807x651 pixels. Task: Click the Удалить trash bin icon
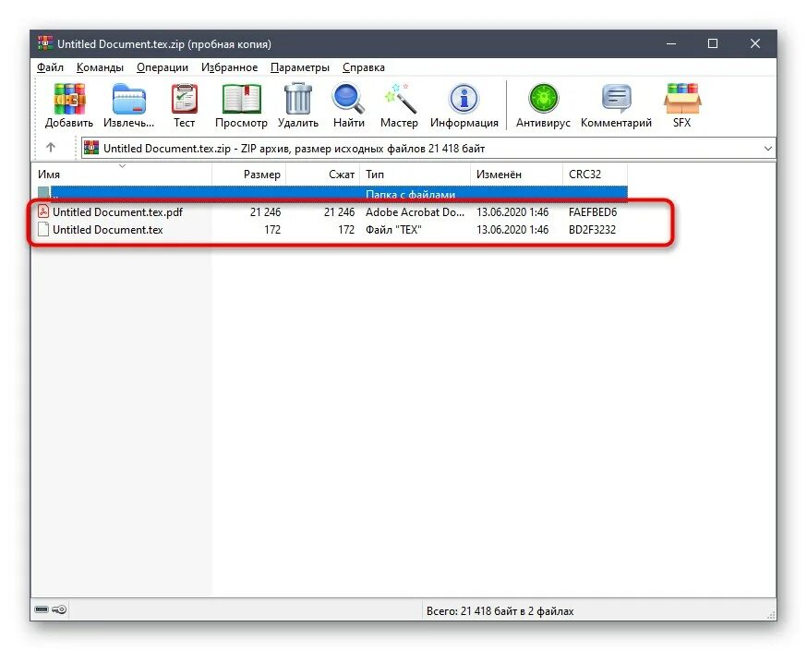tap(298, 100)
